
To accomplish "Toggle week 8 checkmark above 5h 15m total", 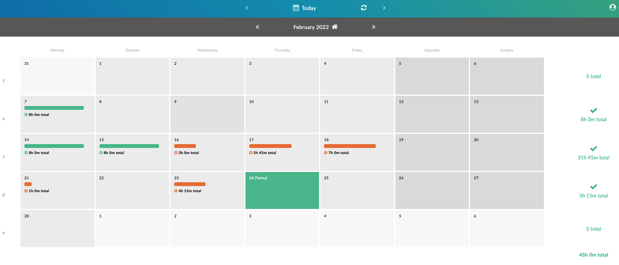I will point(593,187).
